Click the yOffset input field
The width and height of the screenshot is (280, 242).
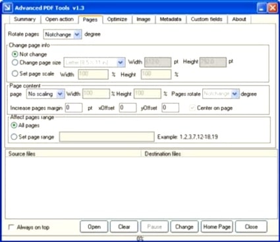[x=171, y=108]
